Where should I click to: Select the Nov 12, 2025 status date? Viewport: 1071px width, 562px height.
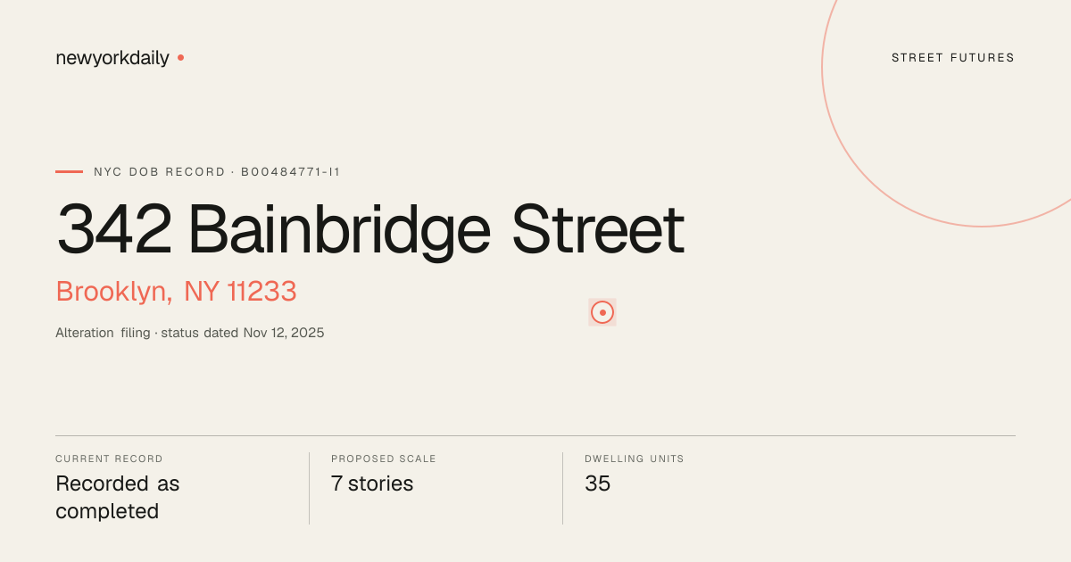[x=284, y=333]
